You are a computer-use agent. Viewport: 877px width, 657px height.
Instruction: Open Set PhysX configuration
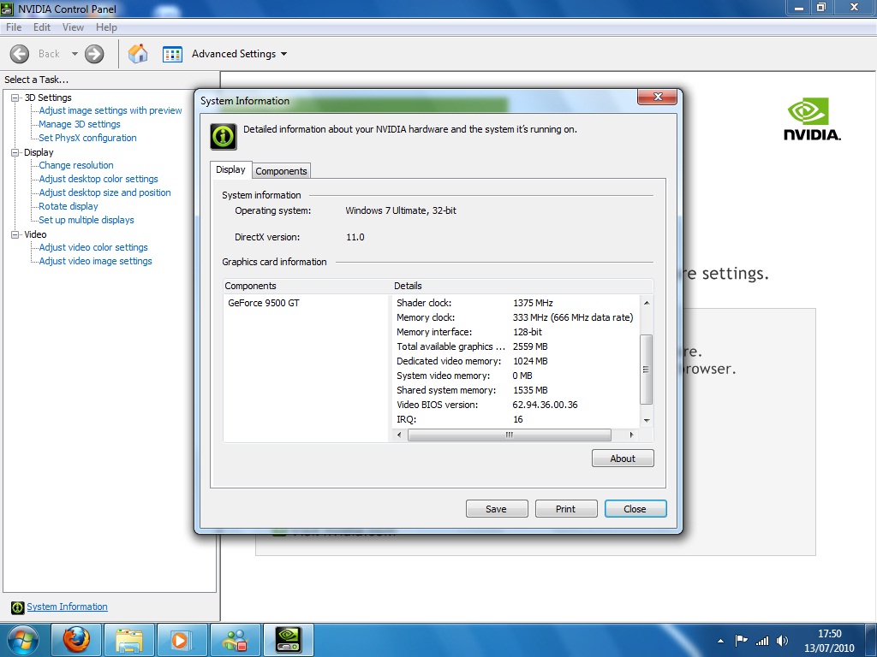[87, 138]
